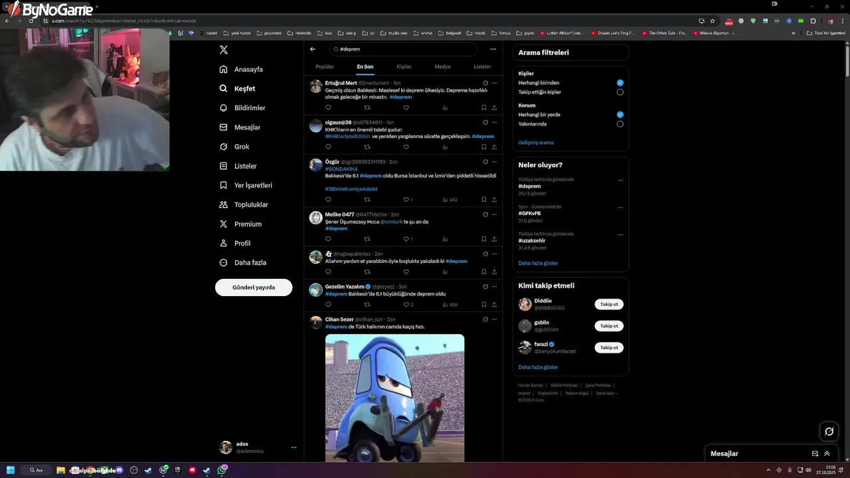Select 'Herhangi birinden' people filter
This screenshot has height=478, width=850.
click(x=620, y=83)
